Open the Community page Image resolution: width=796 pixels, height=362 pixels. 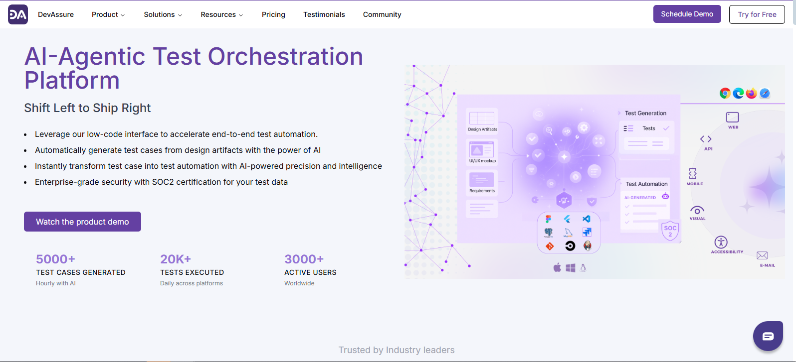(x=382, y=14)
